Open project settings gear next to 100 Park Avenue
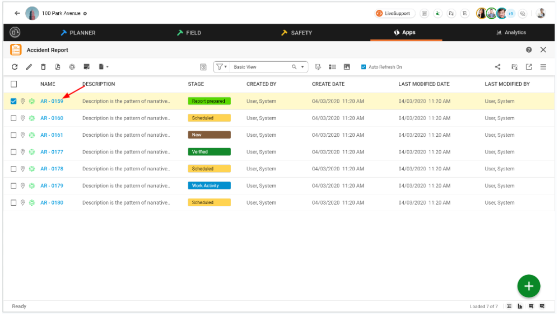This screenshot has width=559, height=315. click(85, 13)
